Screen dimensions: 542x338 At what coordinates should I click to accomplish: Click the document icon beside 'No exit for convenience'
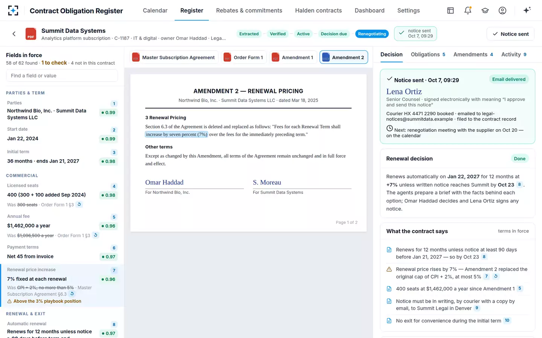pyautogui.click(x=389, y=321)
